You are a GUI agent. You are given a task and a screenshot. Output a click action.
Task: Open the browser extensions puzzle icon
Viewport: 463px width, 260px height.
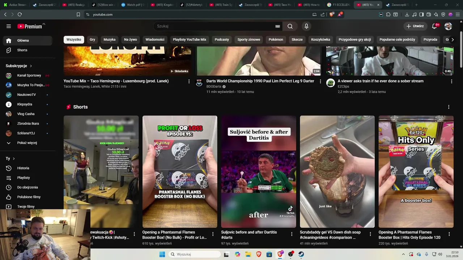pos(388,14)
